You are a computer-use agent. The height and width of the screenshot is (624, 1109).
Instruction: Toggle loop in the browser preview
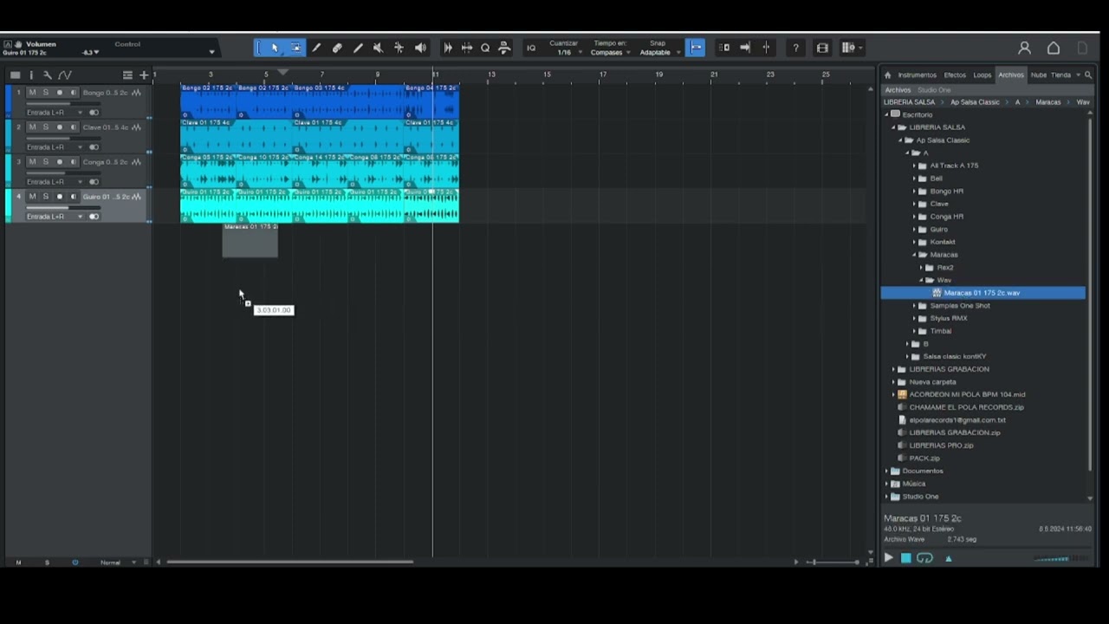924,558
